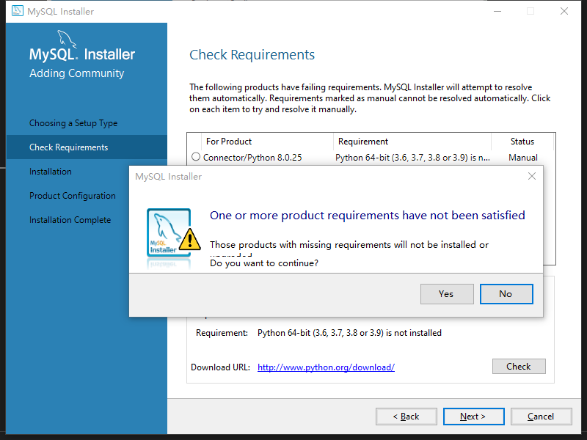Click the MySQL Installer title bar icon
The height and width of the screenshot is (440, 587).
16,11
